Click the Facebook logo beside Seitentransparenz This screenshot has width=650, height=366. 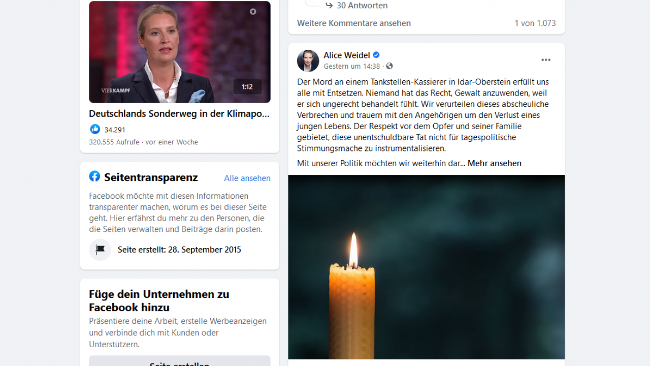coord(94,176)
